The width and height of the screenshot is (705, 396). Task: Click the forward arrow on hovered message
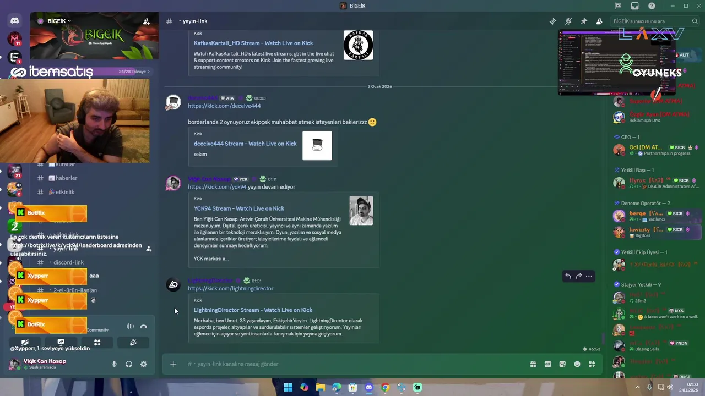[578, 276]
